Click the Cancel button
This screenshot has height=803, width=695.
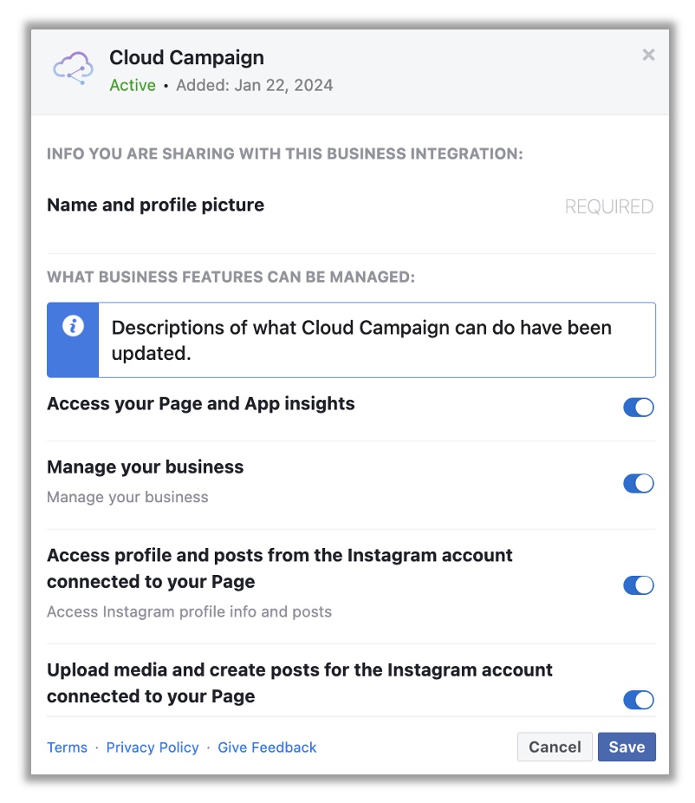coord(555,747)
